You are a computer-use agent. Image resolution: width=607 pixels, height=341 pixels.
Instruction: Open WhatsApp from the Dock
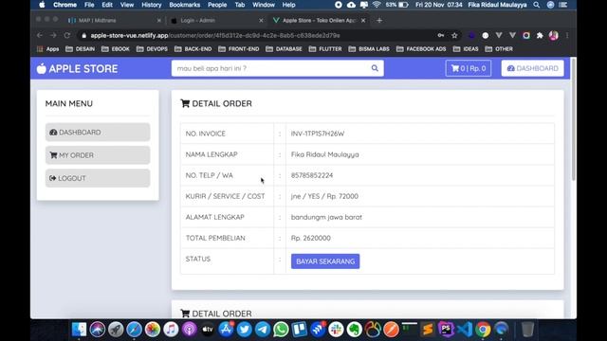point(281,330)
